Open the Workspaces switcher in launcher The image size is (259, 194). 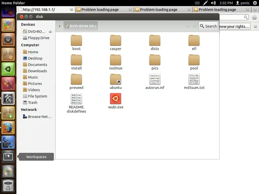click(x=8, y=157)
